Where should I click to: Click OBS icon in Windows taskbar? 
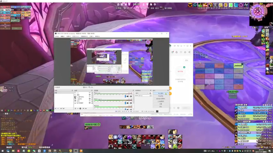[x=76, y=151]
